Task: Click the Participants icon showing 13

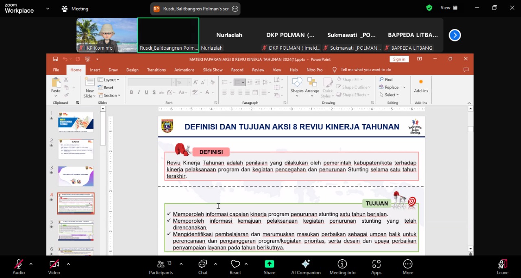Action: 161,267
